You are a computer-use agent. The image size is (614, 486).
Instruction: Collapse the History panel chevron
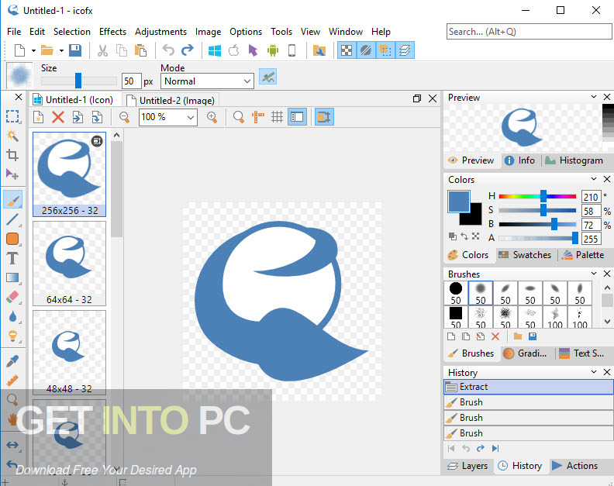click(594, 371)
